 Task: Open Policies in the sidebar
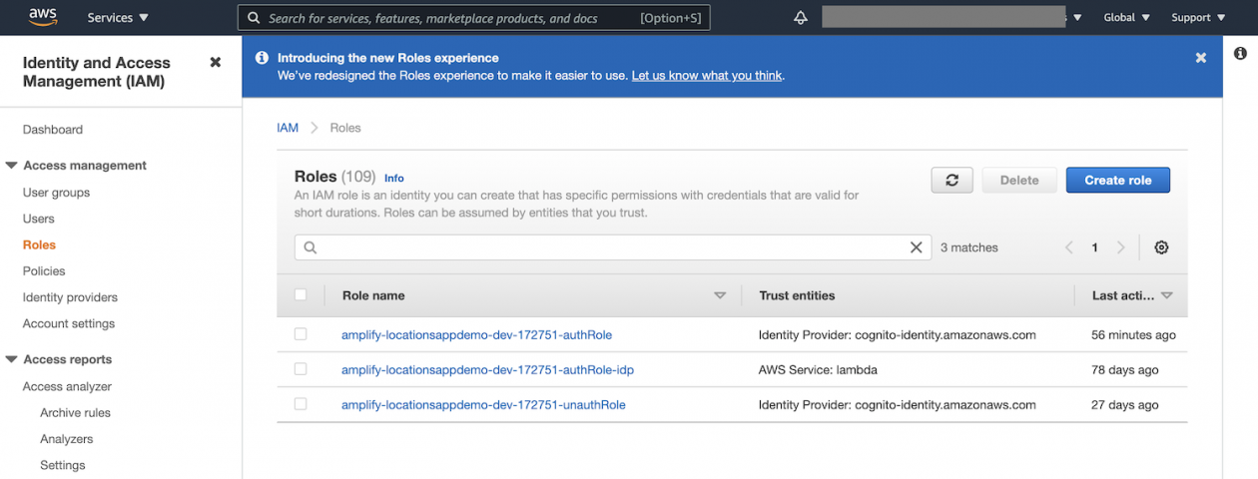pyautogui.click(x=44, y=271)
